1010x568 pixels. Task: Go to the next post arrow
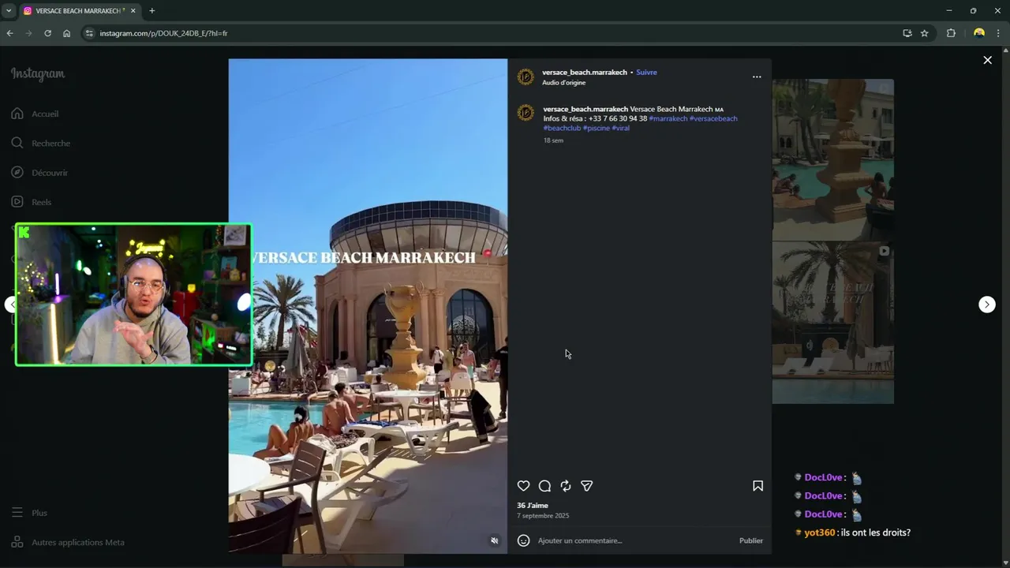coord(987,305)
